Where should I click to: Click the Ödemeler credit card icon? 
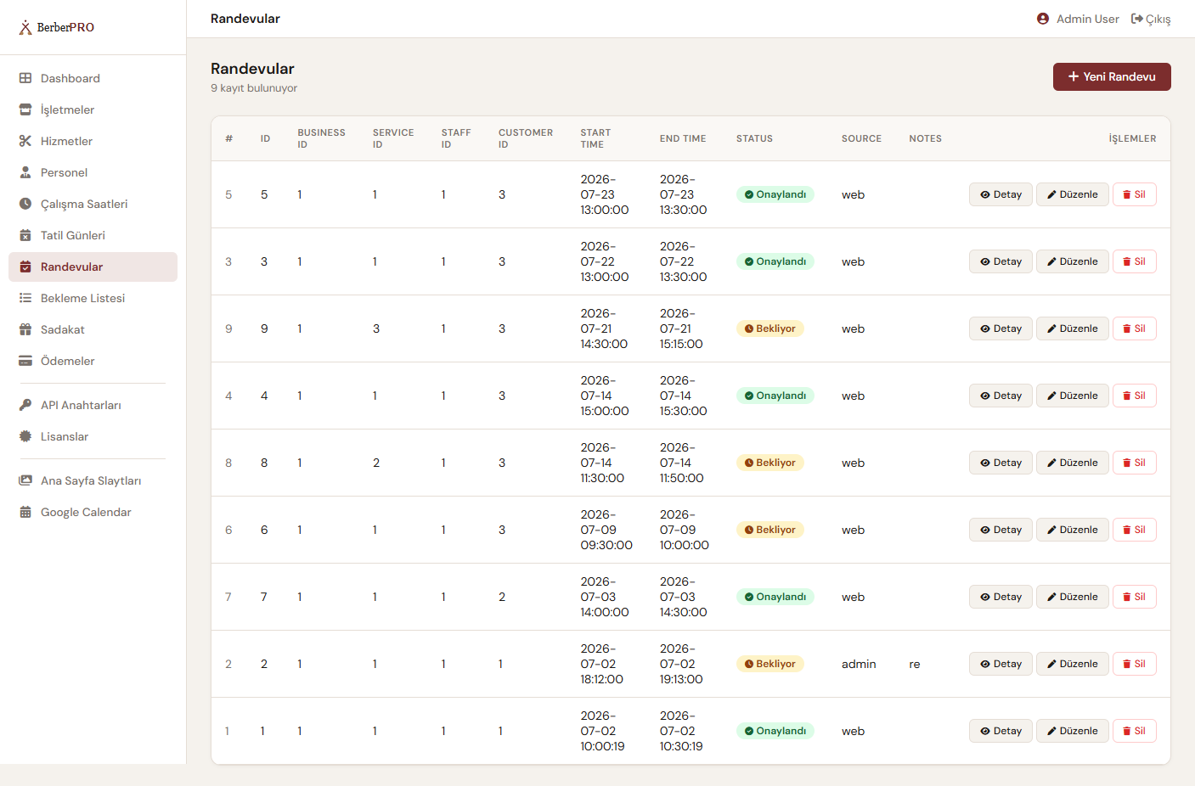25,361
